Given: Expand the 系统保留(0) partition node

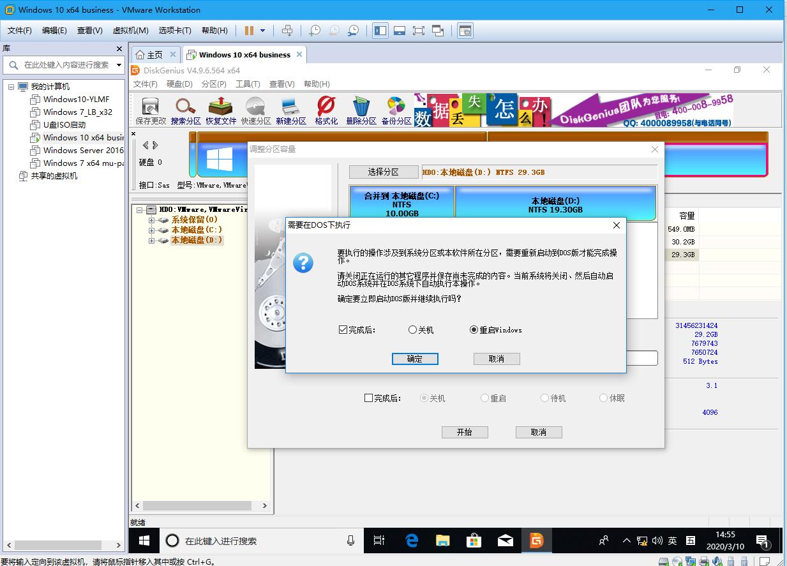Looking at the screenshot, I should (x=151, y=220).
